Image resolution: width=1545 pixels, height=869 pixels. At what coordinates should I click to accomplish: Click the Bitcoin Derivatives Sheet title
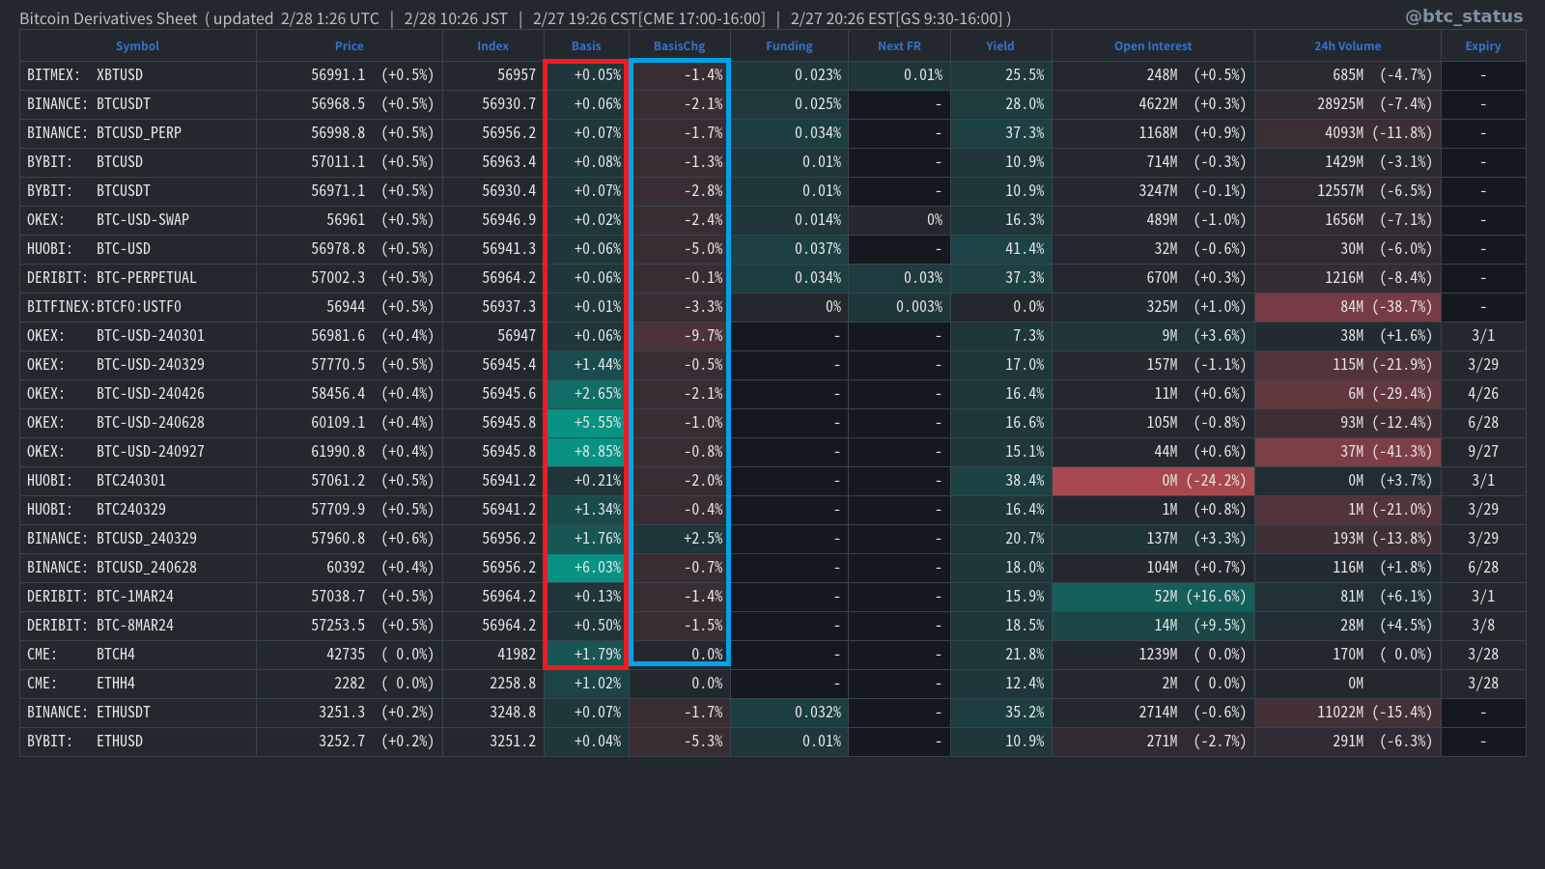pos(108,18)
